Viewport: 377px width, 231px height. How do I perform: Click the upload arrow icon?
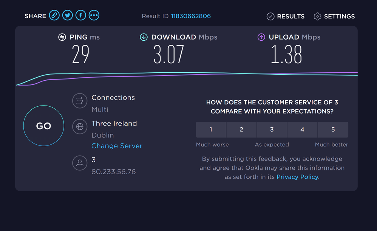(x=261, y=37)
